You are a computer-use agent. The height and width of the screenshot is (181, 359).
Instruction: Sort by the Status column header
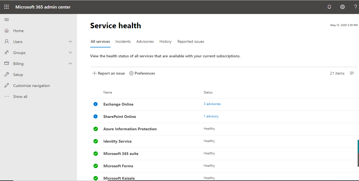[x=208, y=92]
